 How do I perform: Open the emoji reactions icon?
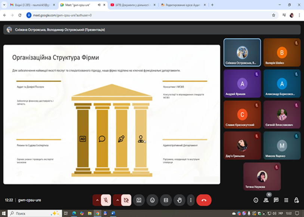click(x=152, y=200)
